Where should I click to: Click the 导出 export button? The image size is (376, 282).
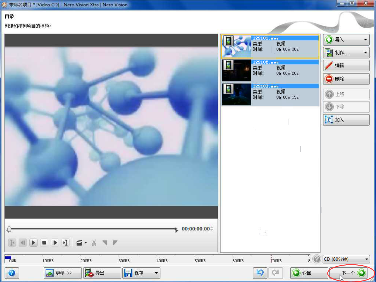tap(102, 273)
